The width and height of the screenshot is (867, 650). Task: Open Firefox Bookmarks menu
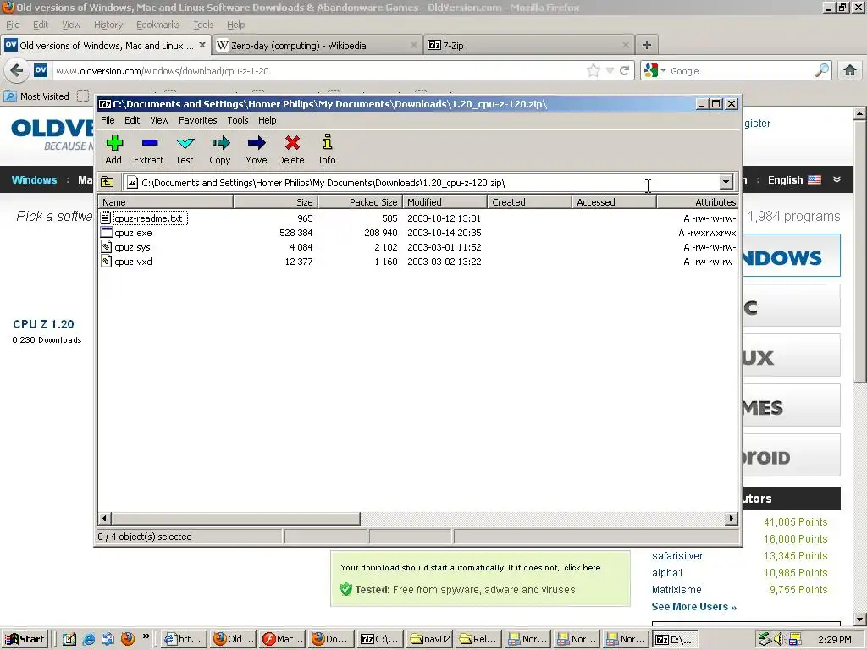(x=157, y=25)
